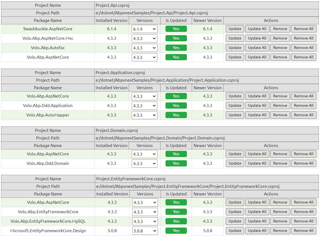Click Remove All for Volo.Abp.Ddd.Application
This screenshot has height=237, width=321.
[304, 106]
